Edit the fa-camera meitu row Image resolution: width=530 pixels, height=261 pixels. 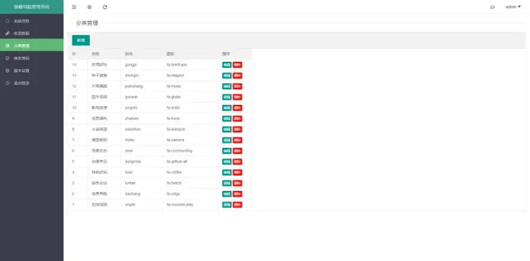click(227, 140)
